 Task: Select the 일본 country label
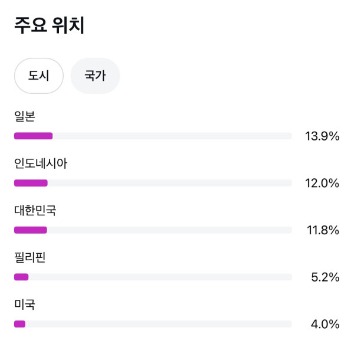tap(25, 117)
